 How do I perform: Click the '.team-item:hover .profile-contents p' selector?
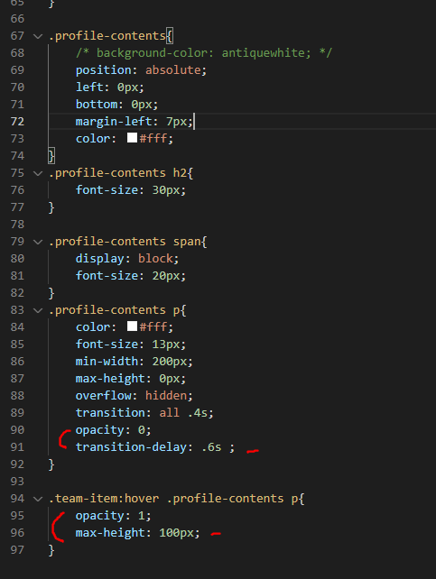[173, 499]
